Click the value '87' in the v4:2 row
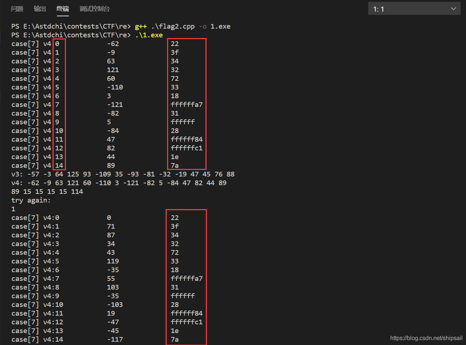 [x=111, y=235]
